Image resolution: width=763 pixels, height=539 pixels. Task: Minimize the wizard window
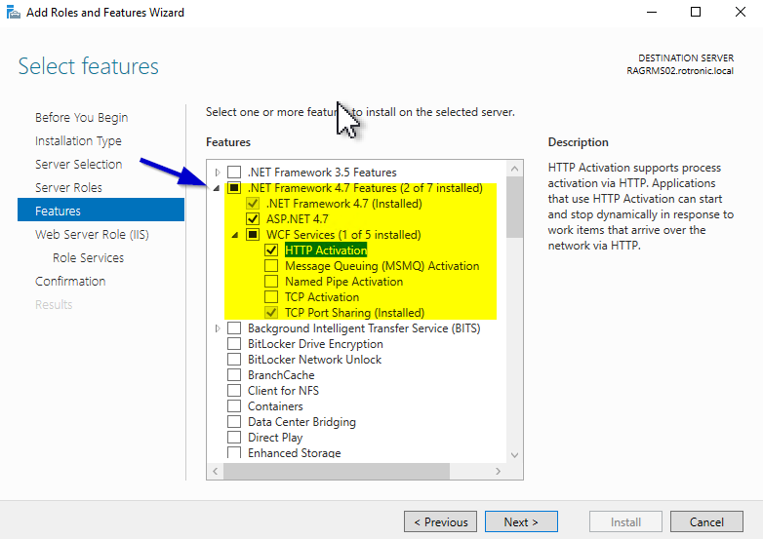pyautogui.click(x=652, y=12)
